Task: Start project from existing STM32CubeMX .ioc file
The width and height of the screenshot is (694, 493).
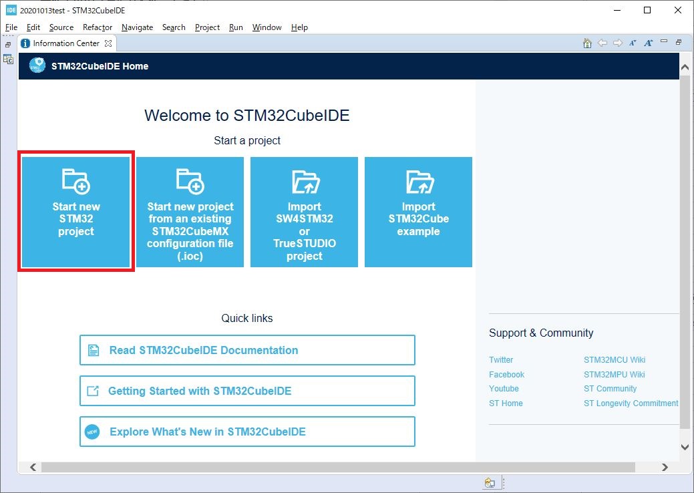Action: (190, 212)
